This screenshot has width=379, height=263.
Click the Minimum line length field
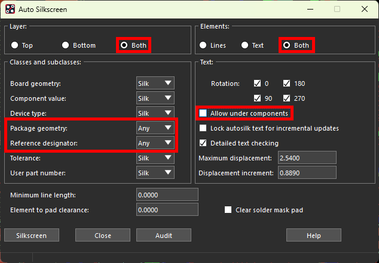coord(167,195)
